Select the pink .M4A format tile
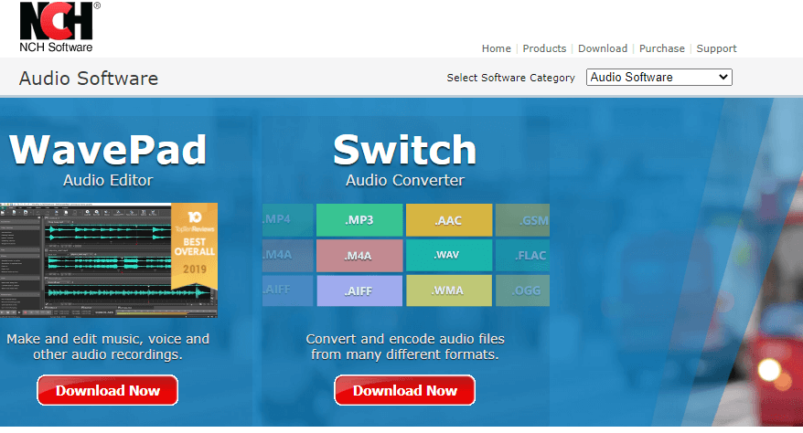 [359, 255]
